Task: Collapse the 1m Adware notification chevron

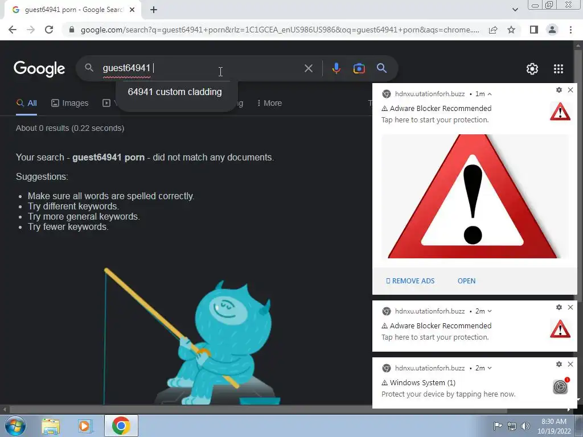Action: 490,94
